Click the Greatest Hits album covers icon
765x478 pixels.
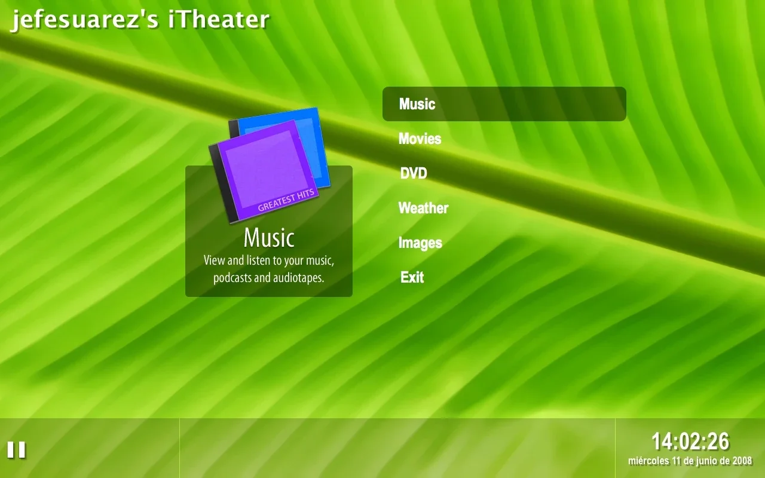[269, 166]
